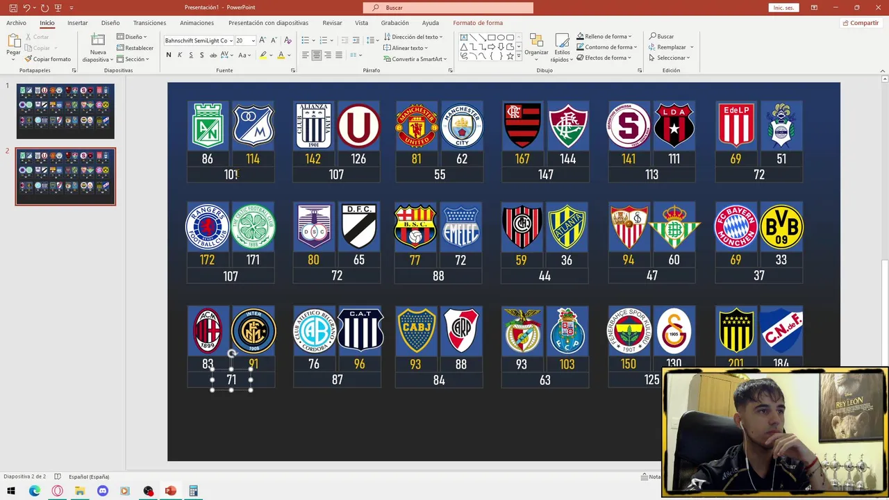889x500 pixels.
Task: Open the calculator app in the taskbar
Action: tap(193, 491)
